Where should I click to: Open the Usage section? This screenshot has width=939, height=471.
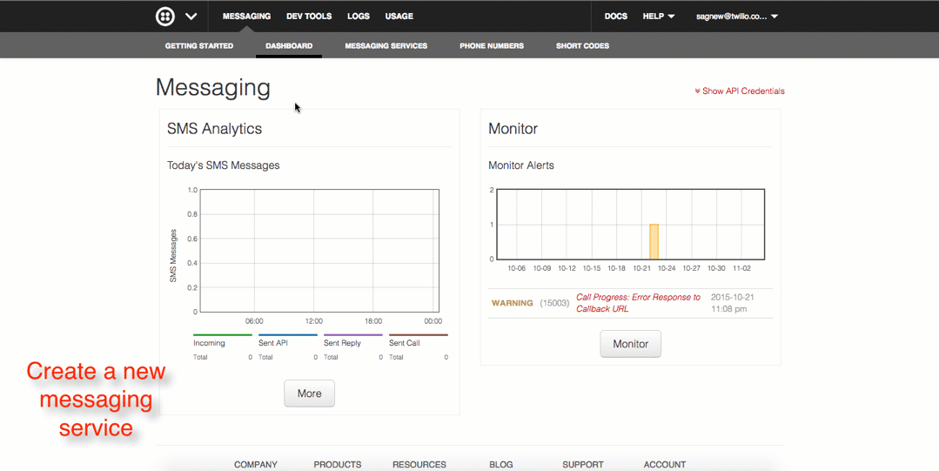pyautogui.click(x=399, y=17)
